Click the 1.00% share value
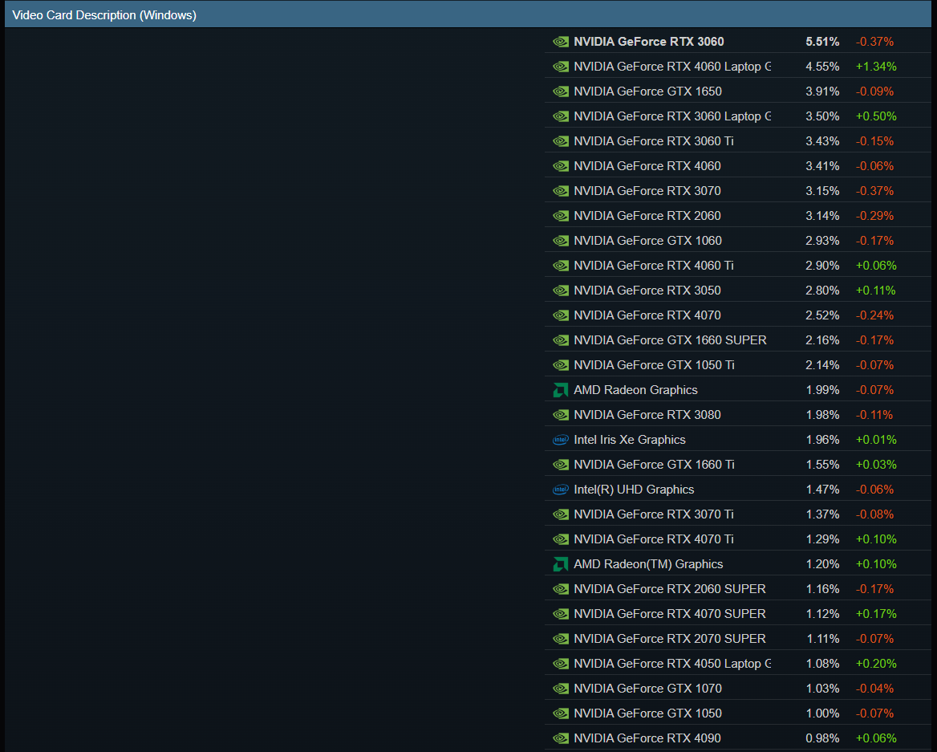Screen dimensions: 937x752 [x=822, y=713]
